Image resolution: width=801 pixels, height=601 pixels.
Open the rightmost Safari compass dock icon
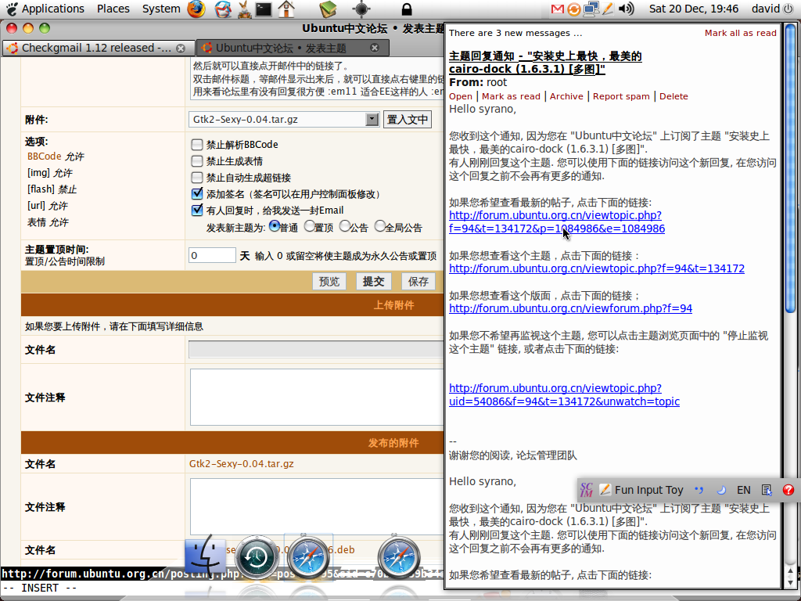399,557
